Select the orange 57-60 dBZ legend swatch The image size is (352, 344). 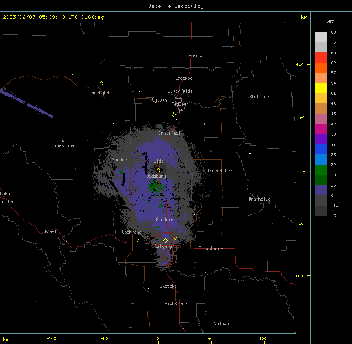[321, 67]
